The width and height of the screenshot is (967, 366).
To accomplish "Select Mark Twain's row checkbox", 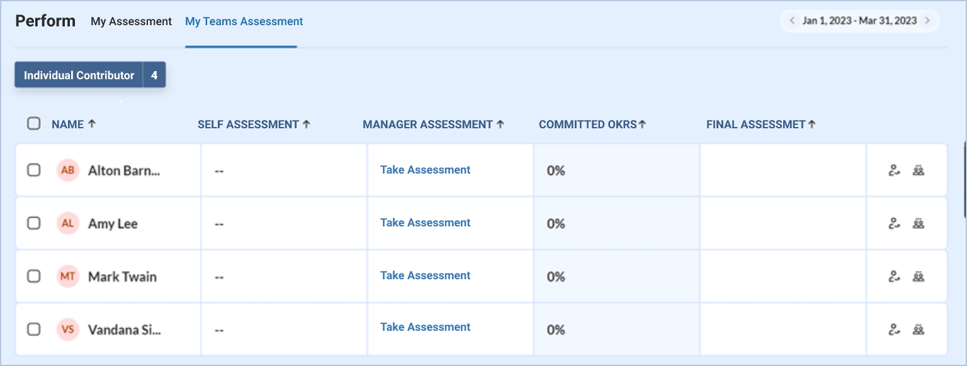I will [34, 276].
